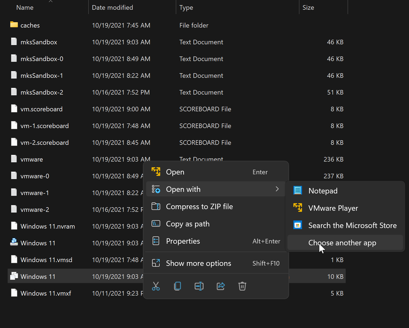Click the VMware Player app icon
This screenshot has width=409, height=328.
298,208
